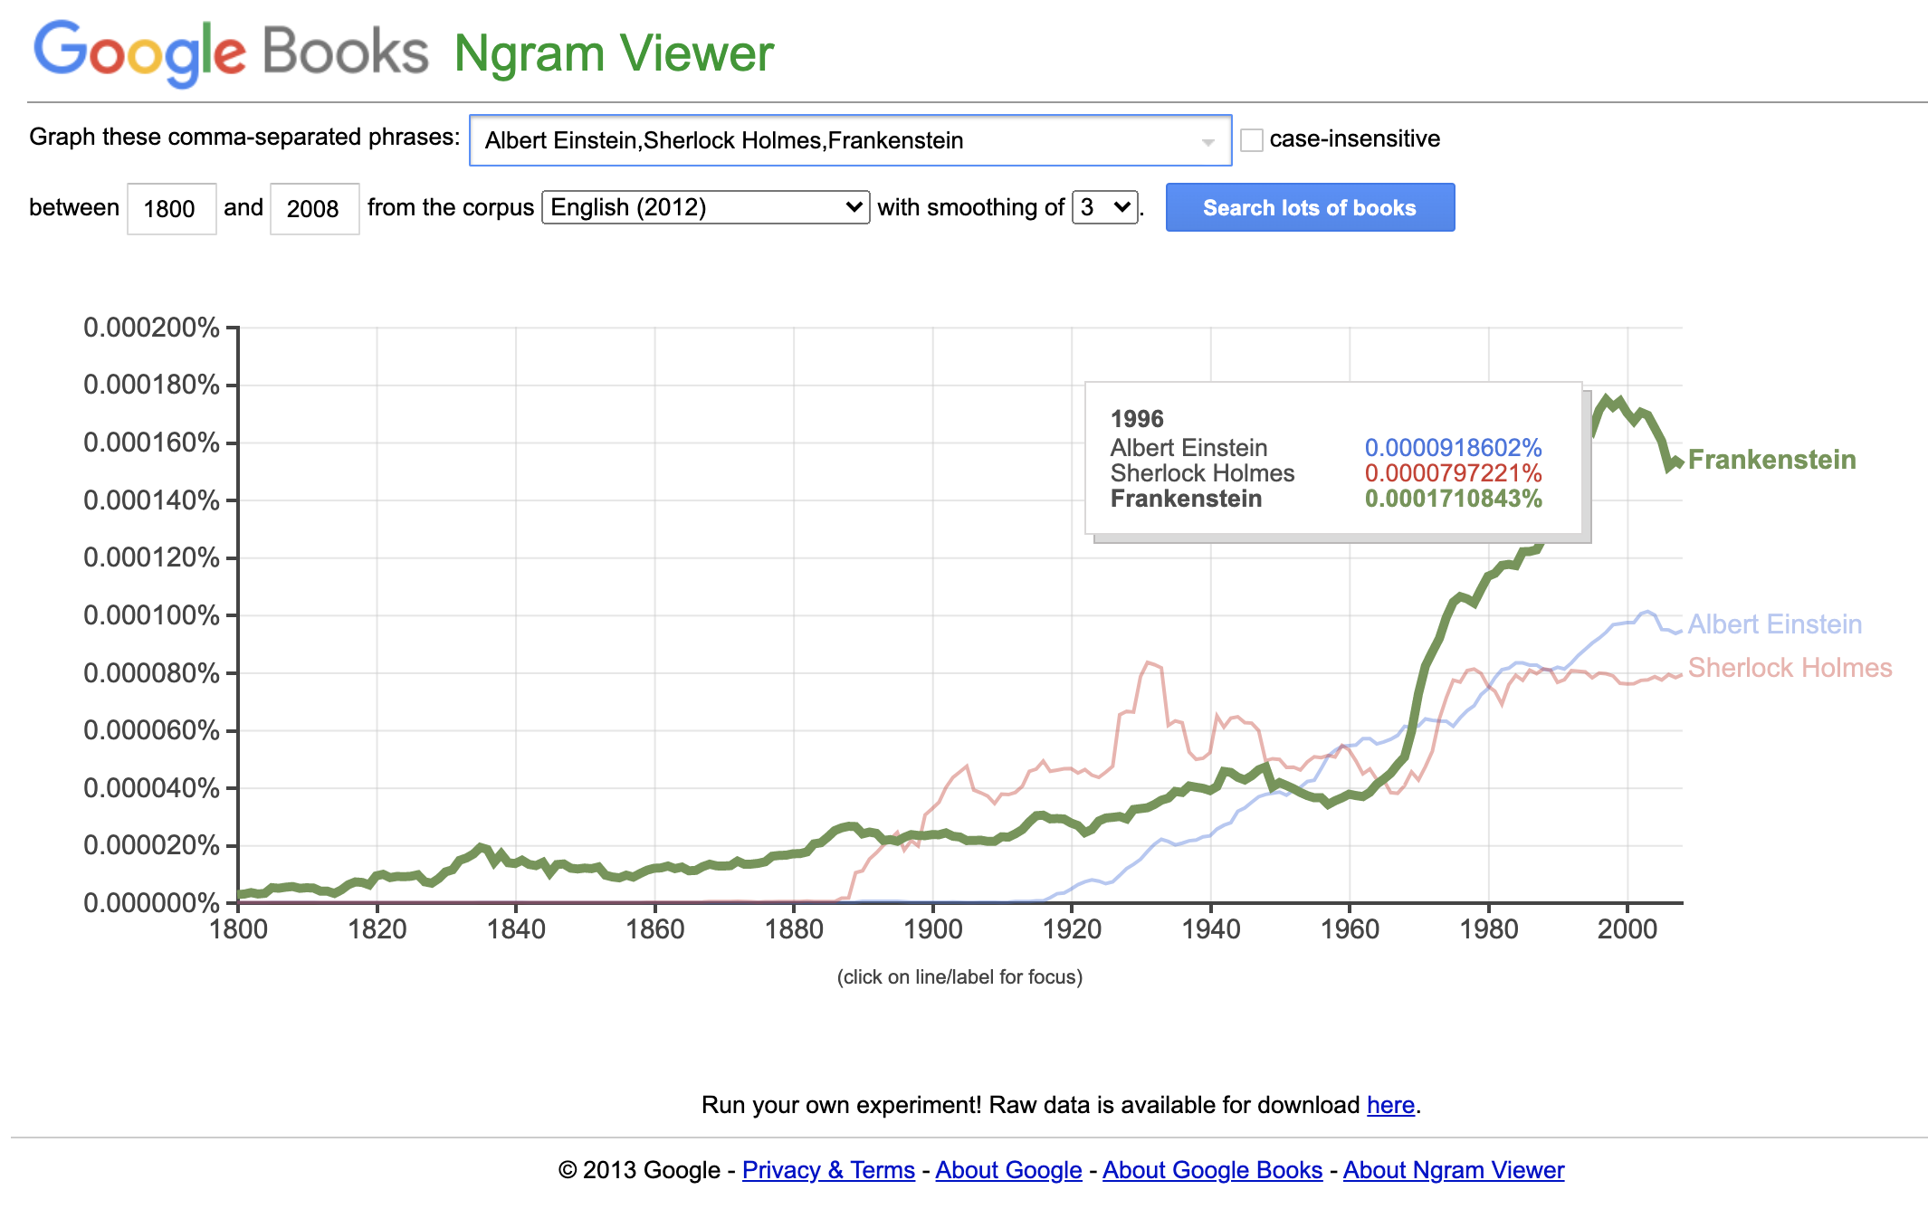Focus the Sherlock Holmes line label
1928x1209 pixels.
[x=1790, y=668]
